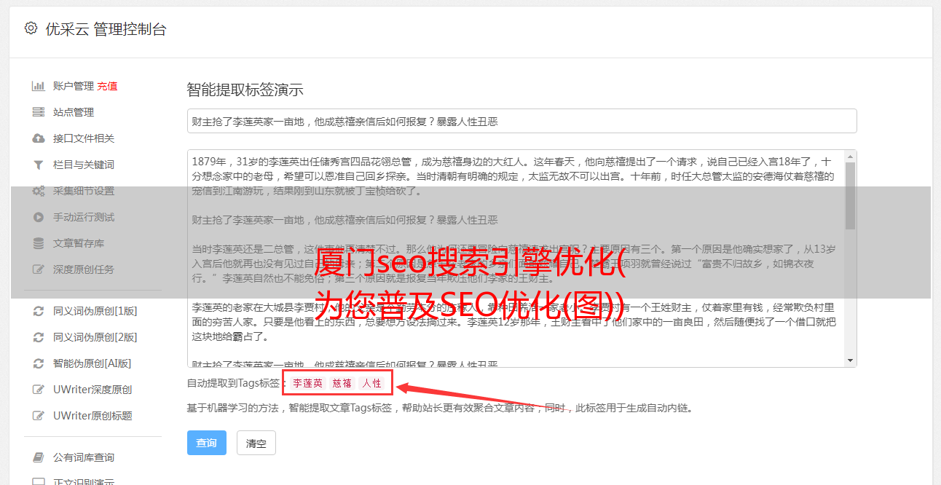Click the server icon next to 站点管理
The image size is (941, 485).
39,112
